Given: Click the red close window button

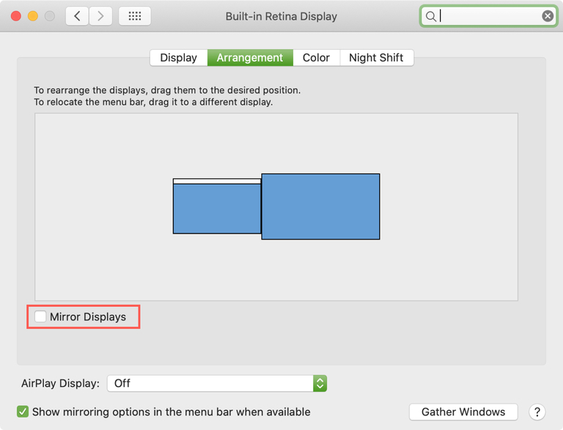Looking at the screenshot, I should (16, 16).
